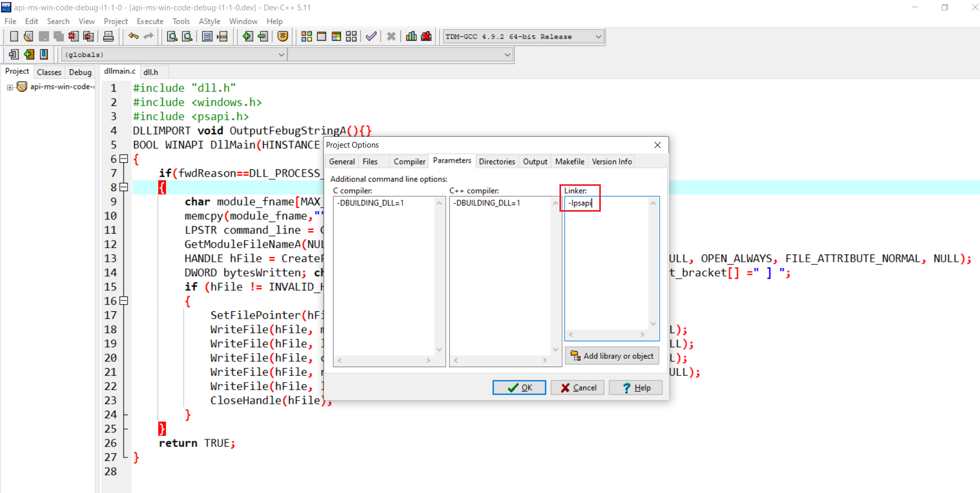
Task: Collapse the code fold at line 16
Action: [x=123, y=300]
